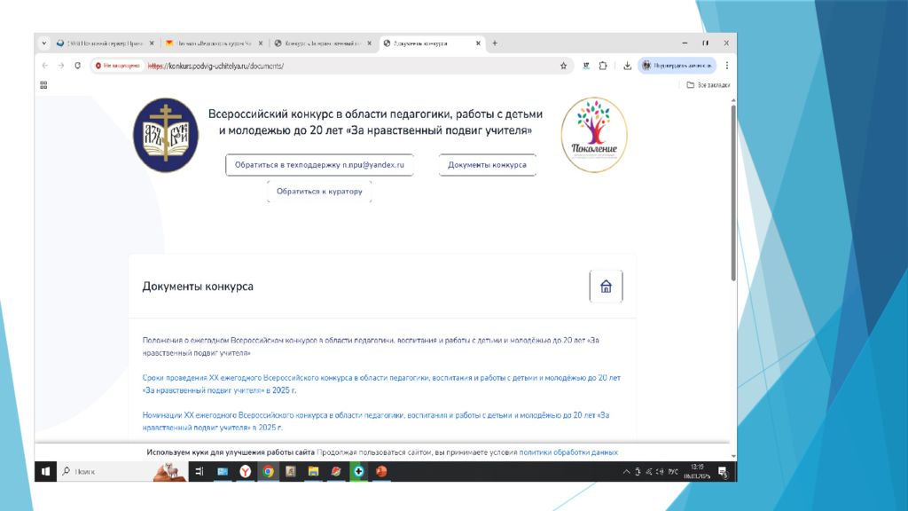Screen dimensions: 908x511
Task: Click the 'Не защищено' security indicator
Action: coord(118,66)
